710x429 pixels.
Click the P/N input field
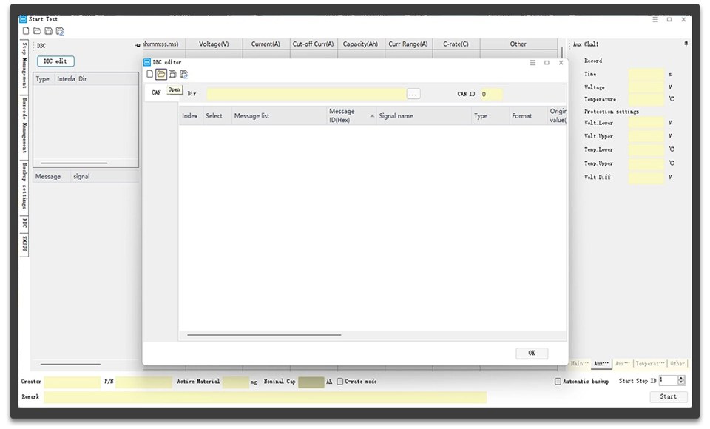click(143, 382)
